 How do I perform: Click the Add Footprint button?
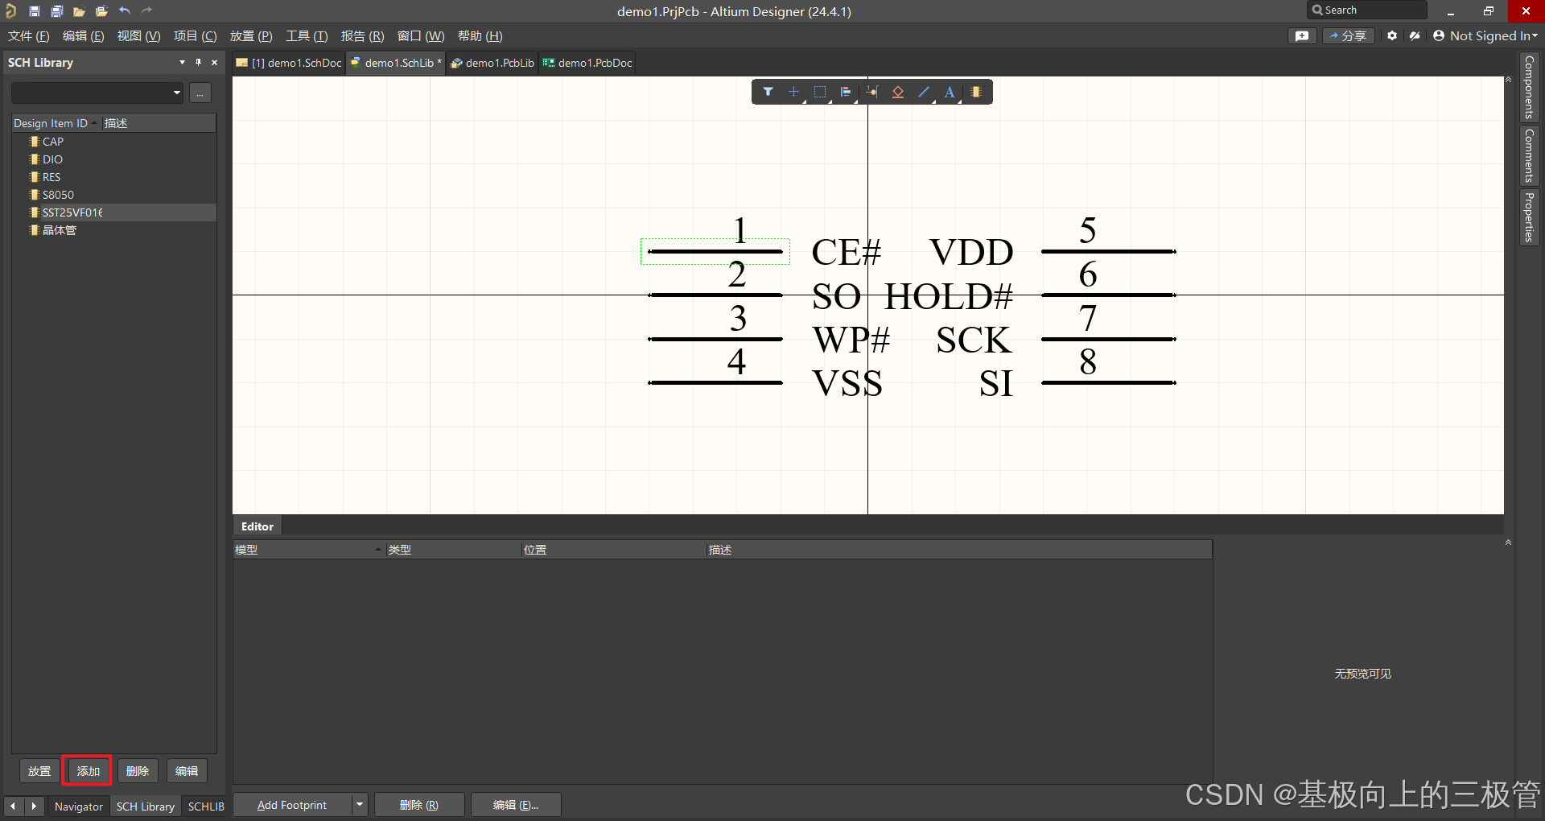(293, 805)
